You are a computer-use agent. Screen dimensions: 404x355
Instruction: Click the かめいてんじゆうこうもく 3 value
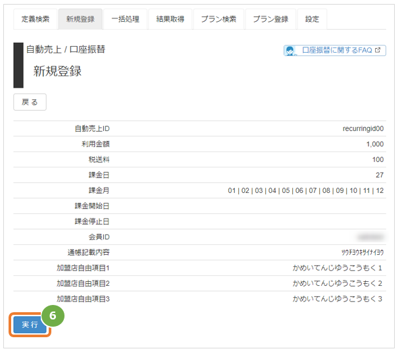point(338,299)
